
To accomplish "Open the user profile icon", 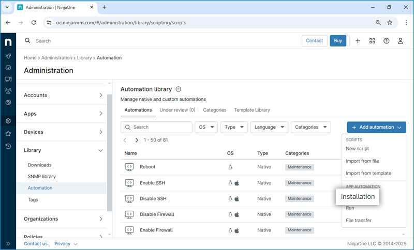I will coord(400,41).
